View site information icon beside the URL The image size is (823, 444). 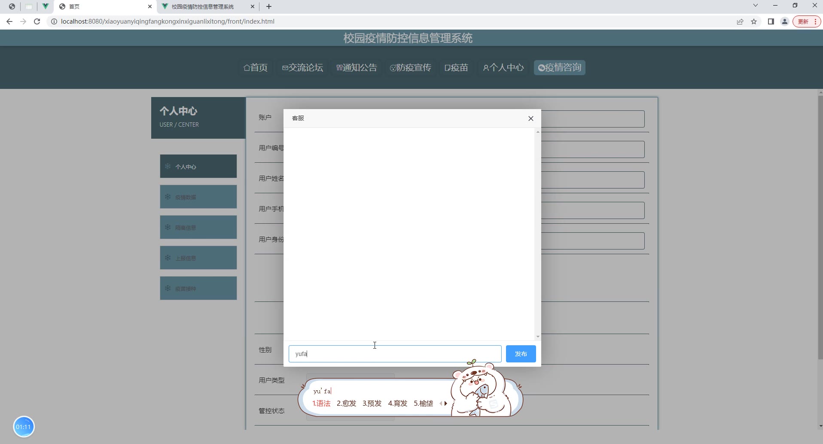[54, 21]
